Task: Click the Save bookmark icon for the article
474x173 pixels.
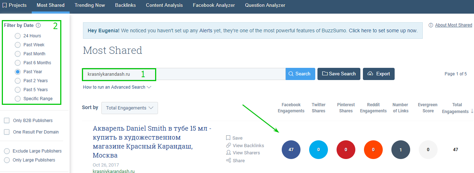Action: tap(228, 138)
